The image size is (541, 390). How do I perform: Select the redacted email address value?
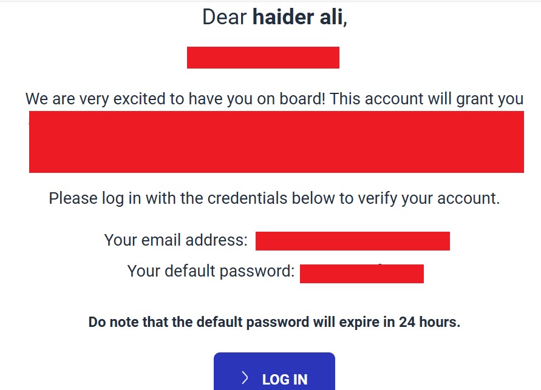352,241
